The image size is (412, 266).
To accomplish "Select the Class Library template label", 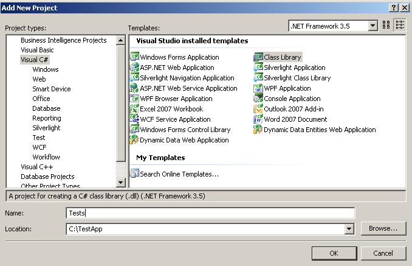I will (x=283, y=57).
